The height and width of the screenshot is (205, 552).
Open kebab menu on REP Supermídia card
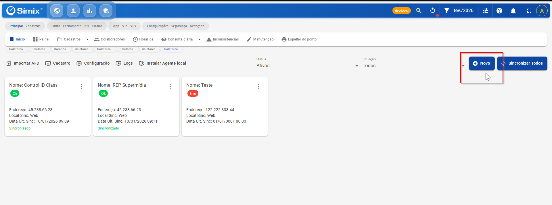[x=170, y=86]
